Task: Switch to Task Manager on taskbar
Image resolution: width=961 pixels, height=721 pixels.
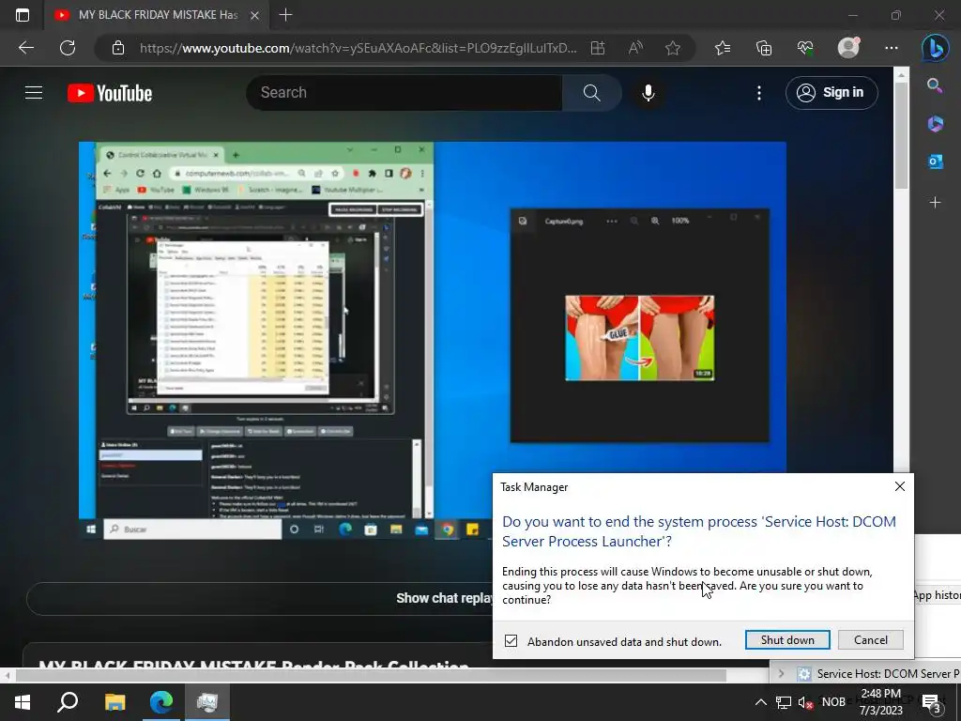Action: 207,702
